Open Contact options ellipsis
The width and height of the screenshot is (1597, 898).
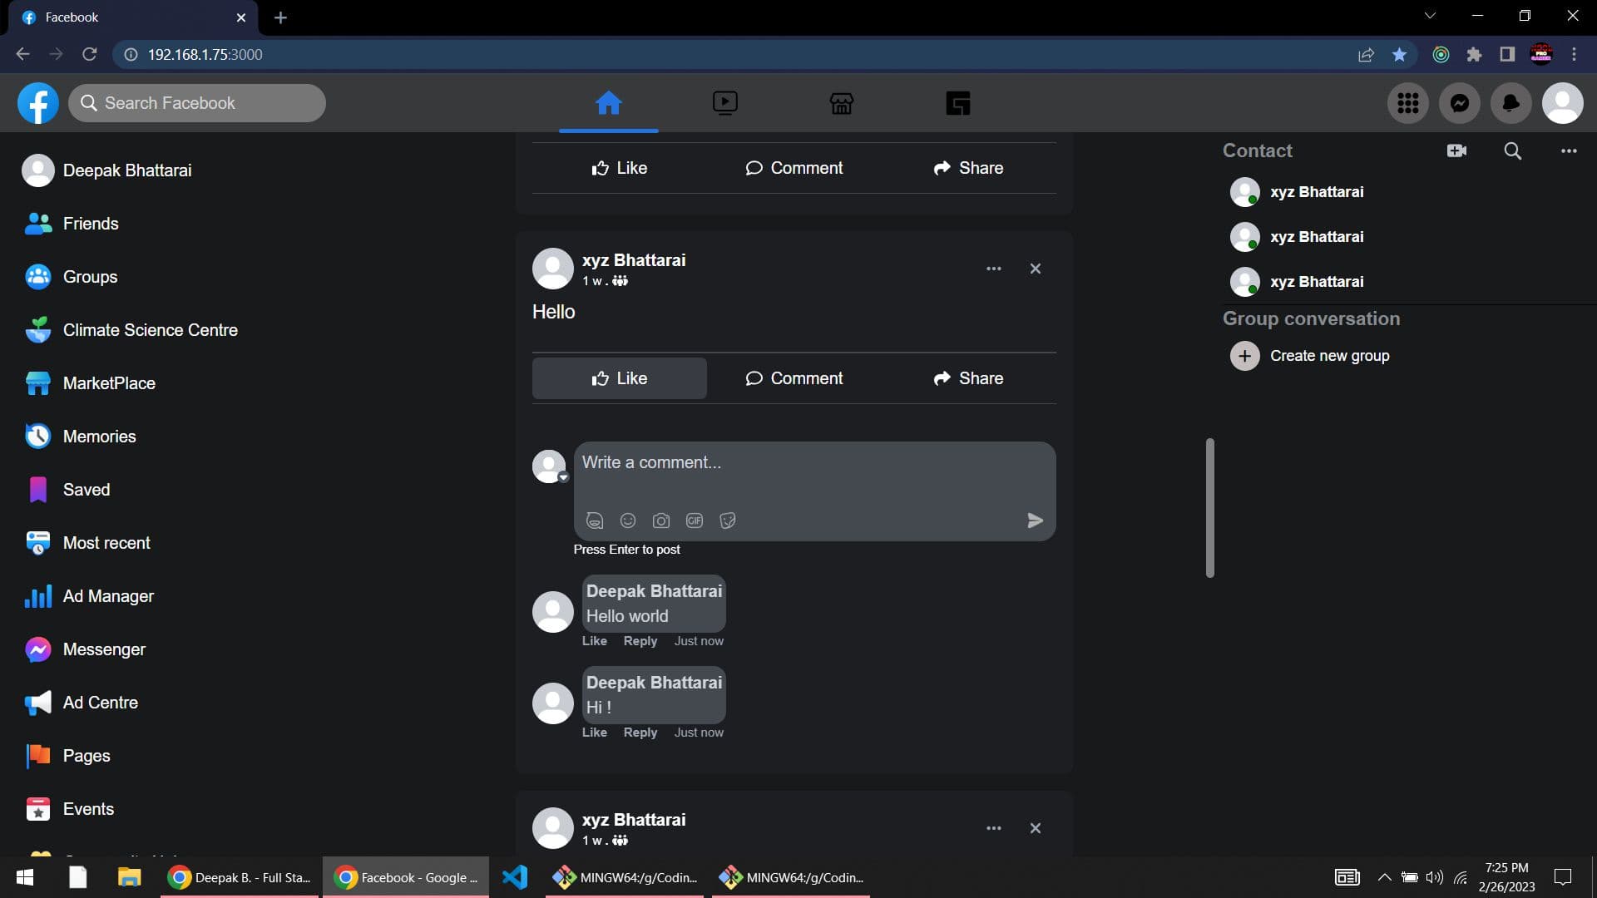(x=1569, y=150)
